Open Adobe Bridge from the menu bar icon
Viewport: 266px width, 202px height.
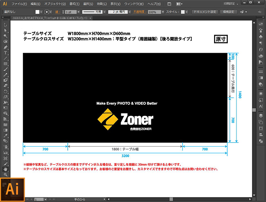(x=169, y=4)
